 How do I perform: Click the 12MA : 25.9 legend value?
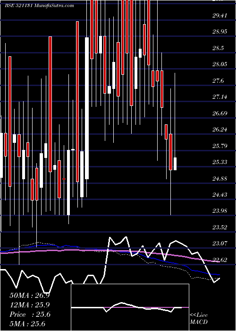30,305
